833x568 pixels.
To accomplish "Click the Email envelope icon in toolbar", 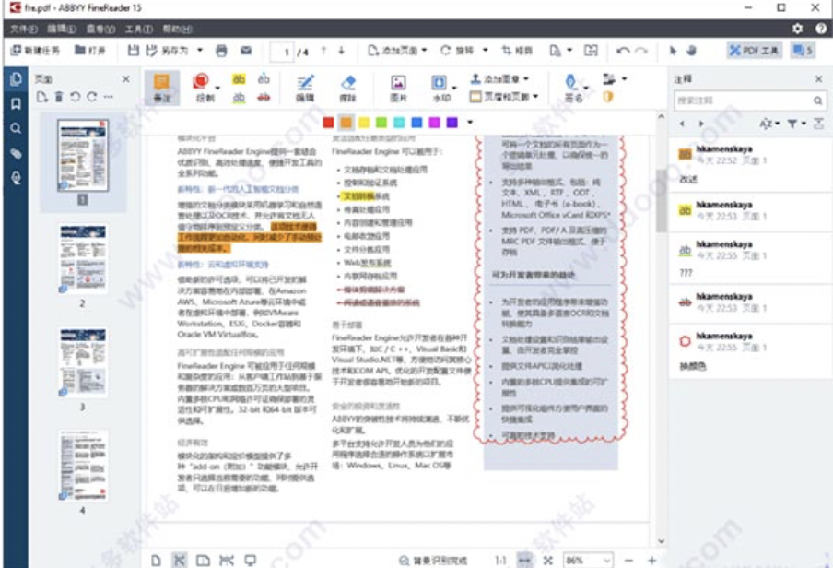I will point(245,51).
